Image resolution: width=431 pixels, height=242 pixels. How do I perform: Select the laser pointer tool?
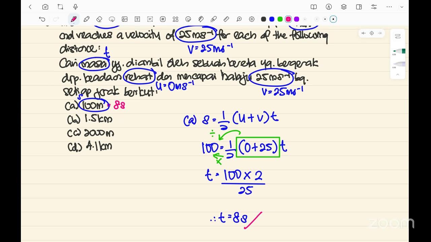(213, 19)
